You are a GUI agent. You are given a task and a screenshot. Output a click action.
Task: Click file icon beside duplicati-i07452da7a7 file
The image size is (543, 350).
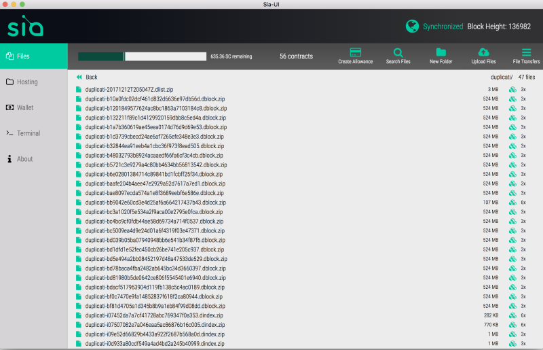pos(79,315)
